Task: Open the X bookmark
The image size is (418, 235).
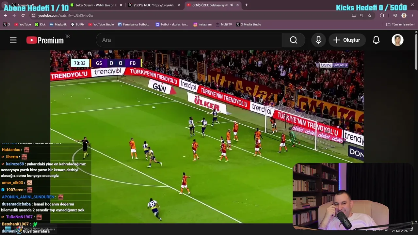Action: (7, 24)
